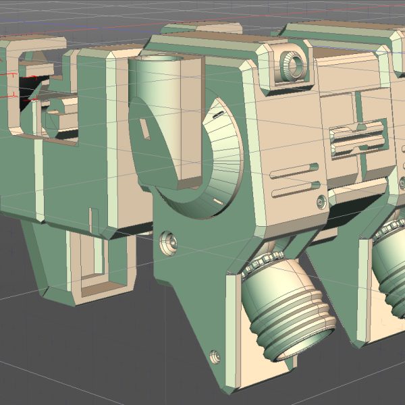
Task: Click the threaded barrel at far right edge
Action: [391, 270]
